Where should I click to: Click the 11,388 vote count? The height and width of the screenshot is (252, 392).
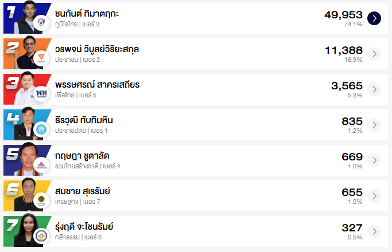343,50
